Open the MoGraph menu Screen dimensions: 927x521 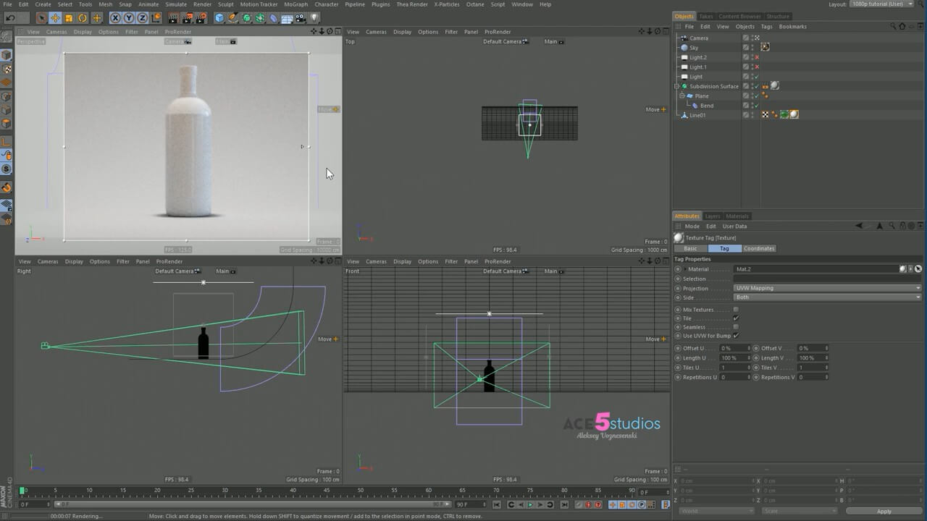(x=295, y=4)
